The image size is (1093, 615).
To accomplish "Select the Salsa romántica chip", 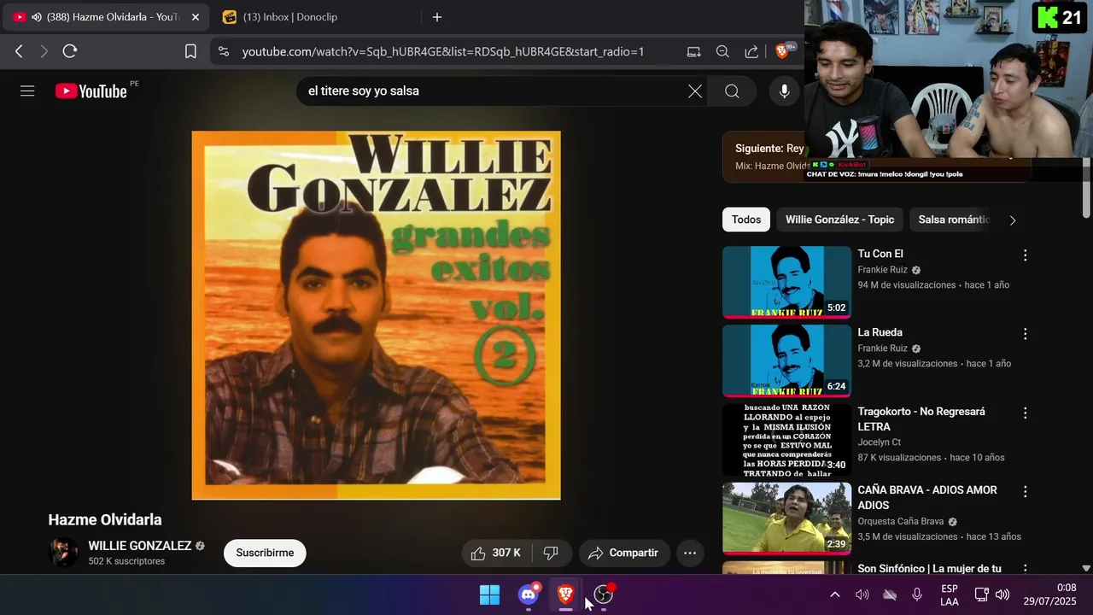I will [x=953, y=220].
